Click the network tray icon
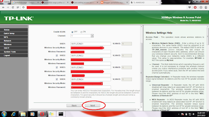Viewport: 209px width, 117px height. 190,114
